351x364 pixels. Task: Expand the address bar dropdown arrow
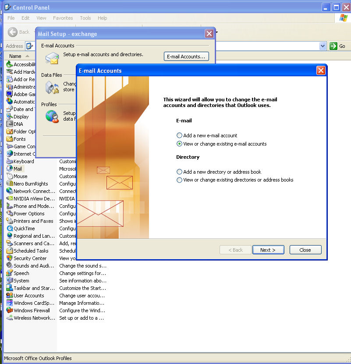point(323,46)
